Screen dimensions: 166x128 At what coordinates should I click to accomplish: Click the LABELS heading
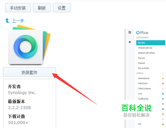140,73
